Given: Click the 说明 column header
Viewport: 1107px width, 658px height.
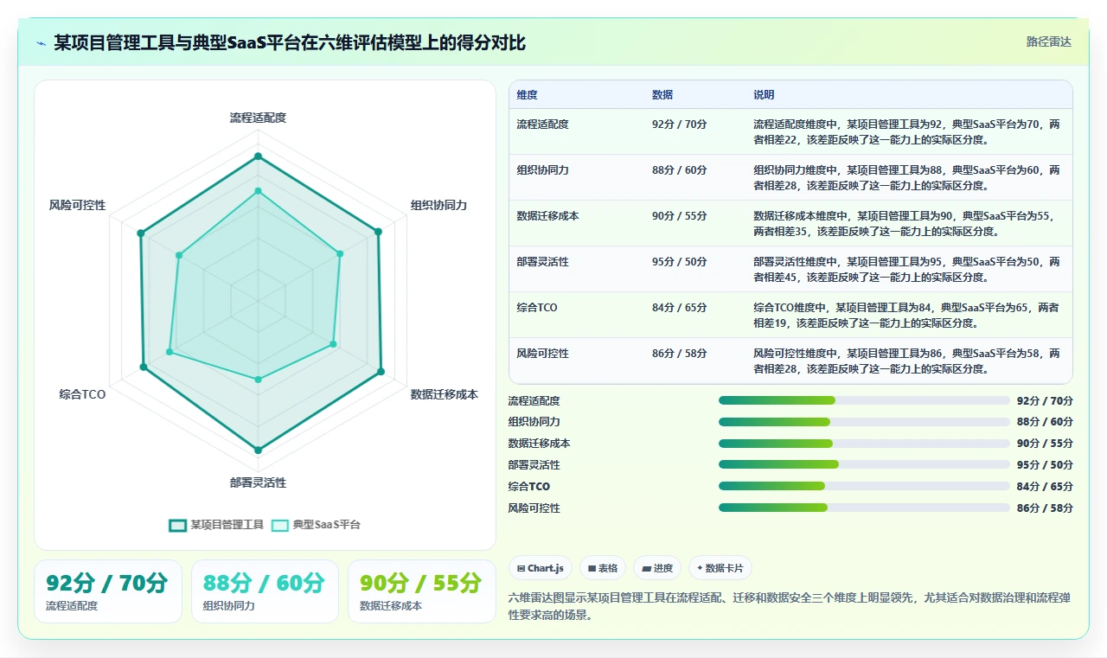Looking at the screenshot, I should point(764,95).
